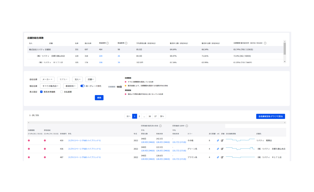Click the グリーン系 color cell

(x=192, y=149)
